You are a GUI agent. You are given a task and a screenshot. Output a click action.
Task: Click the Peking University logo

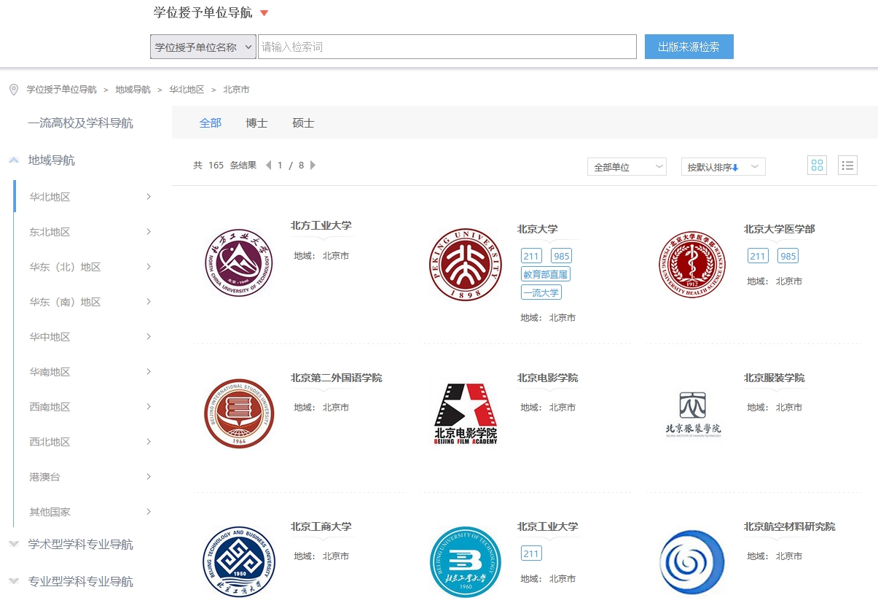pos(465,265)
